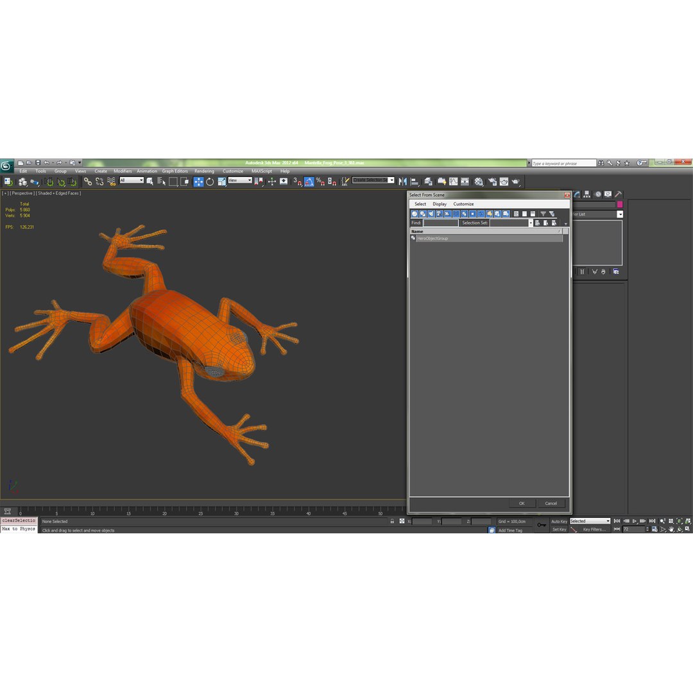Expand the Selection Set dropdown in dialog
The width and height of the screenshot is (693, 693).
(531, 223)
